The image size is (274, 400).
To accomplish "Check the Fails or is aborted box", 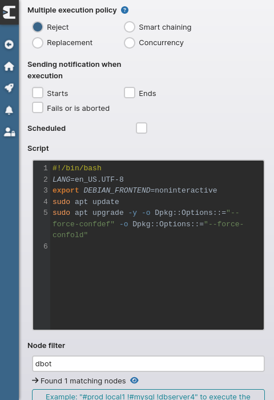I will pyautogui.click(x=38, y=107).
